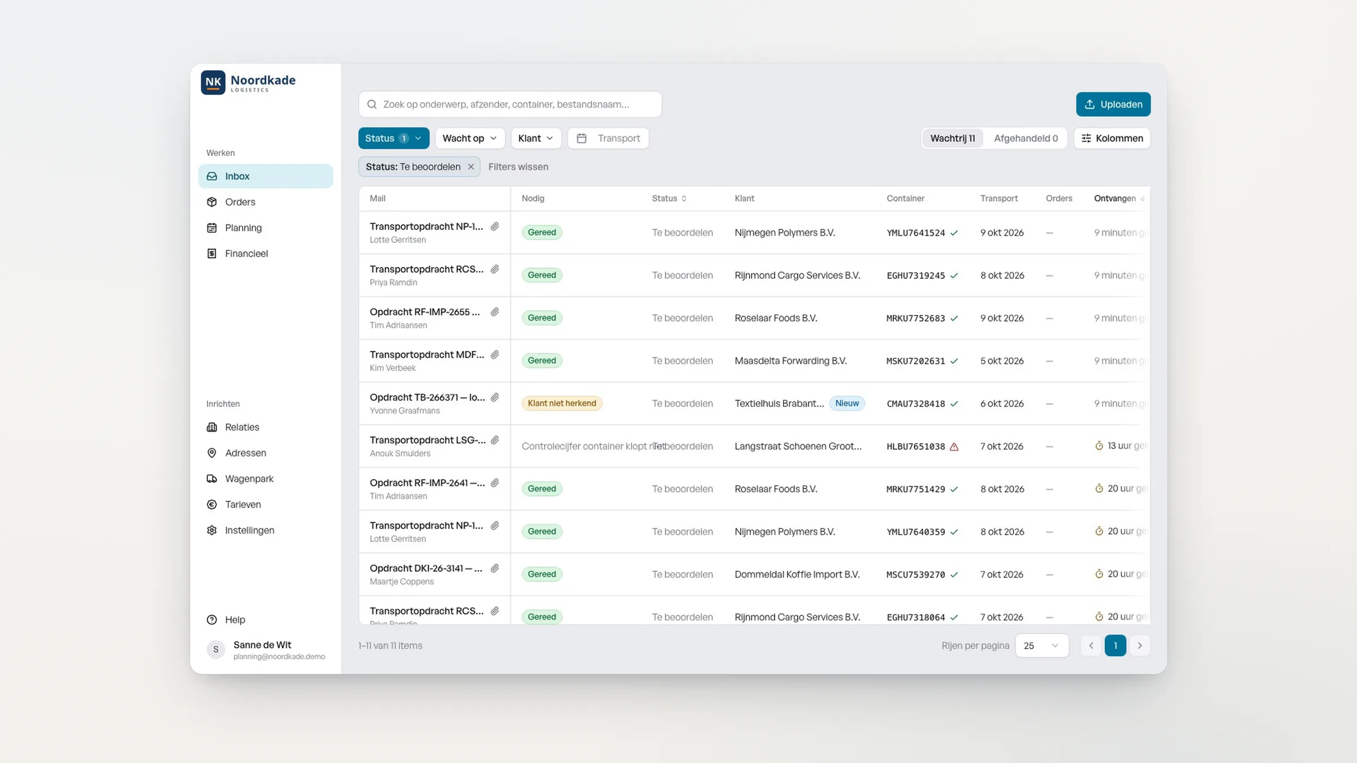Go to the next page arrow
The height and width of the screenshot is (763, 1357).
1139,645
